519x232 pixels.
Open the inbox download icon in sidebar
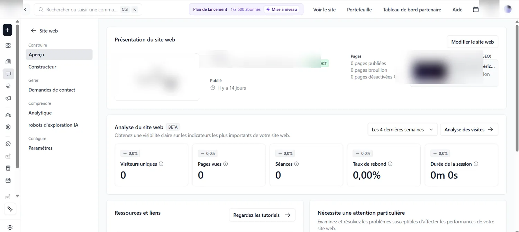pyautogui.click(x=8, y=180)
